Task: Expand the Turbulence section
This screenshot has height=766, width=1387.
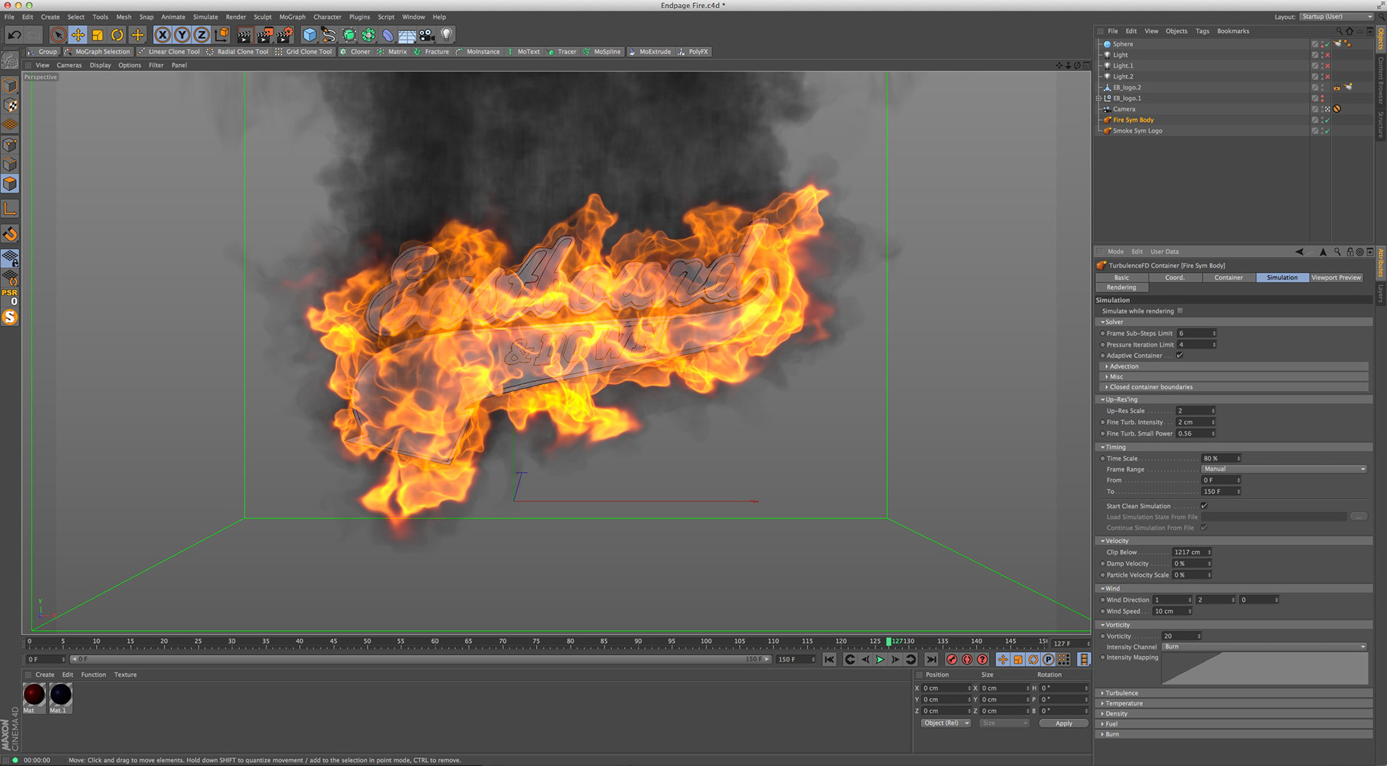Action: (1234, 694)
